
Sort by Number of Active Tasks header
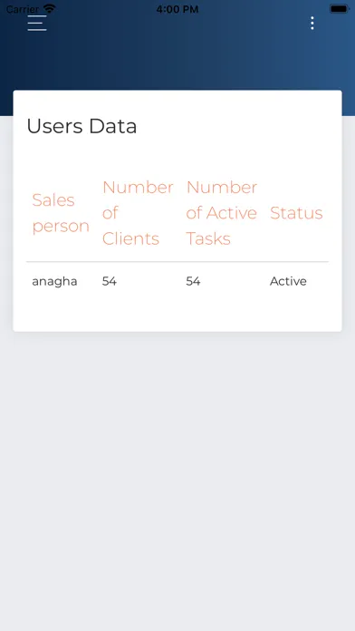222,213
